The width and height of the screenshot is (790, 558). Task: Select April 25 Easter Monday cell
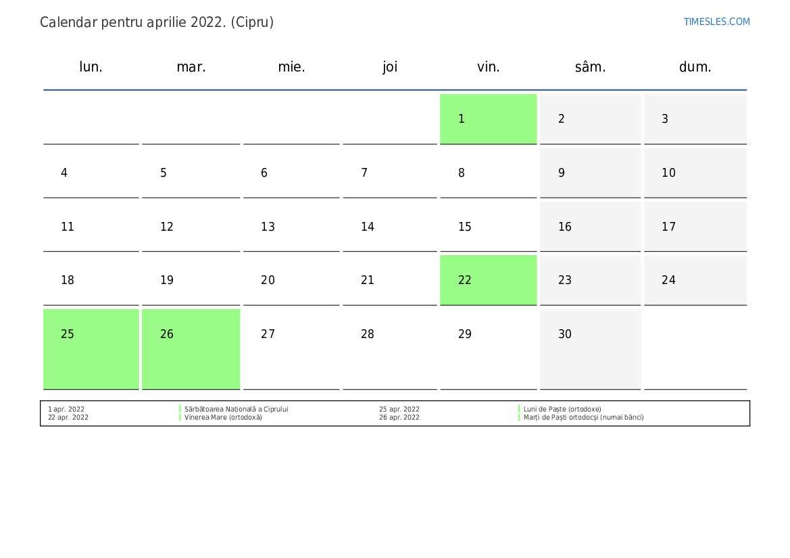click(91, 348)
